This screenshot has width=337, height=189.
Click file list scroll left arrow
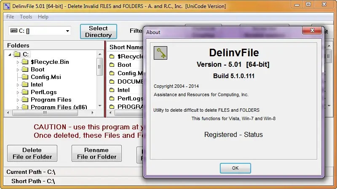(110, 113)
